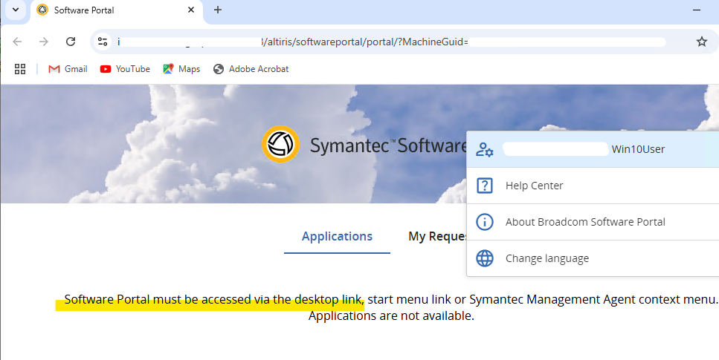The width and height of the screenshot is (719, 360).
Task: Open a new browser tab
Action: pos(218,10)
